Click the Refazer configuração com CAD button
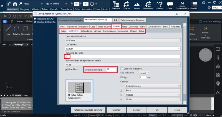 click(x=88, y=110)
